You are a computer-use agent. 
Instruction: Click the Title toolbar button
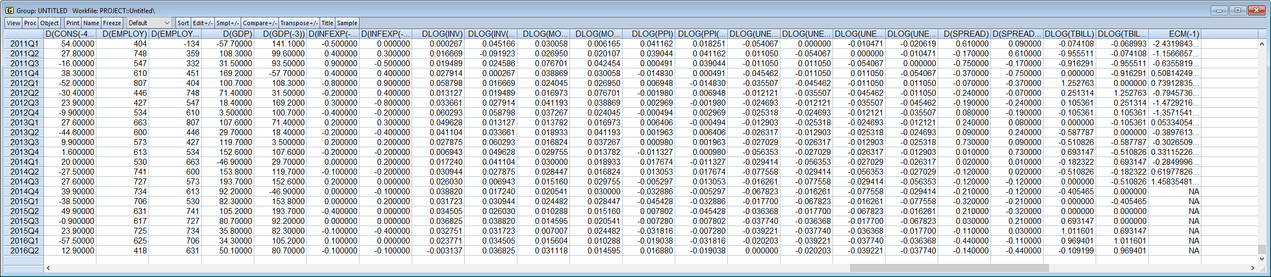click(327, 23)
